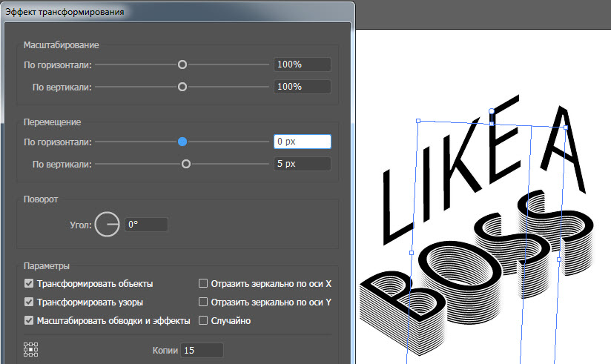The height and width of the screenshot is (364, 611).
Task: Click vertical scale 100% field
Action: click(303, 87)
